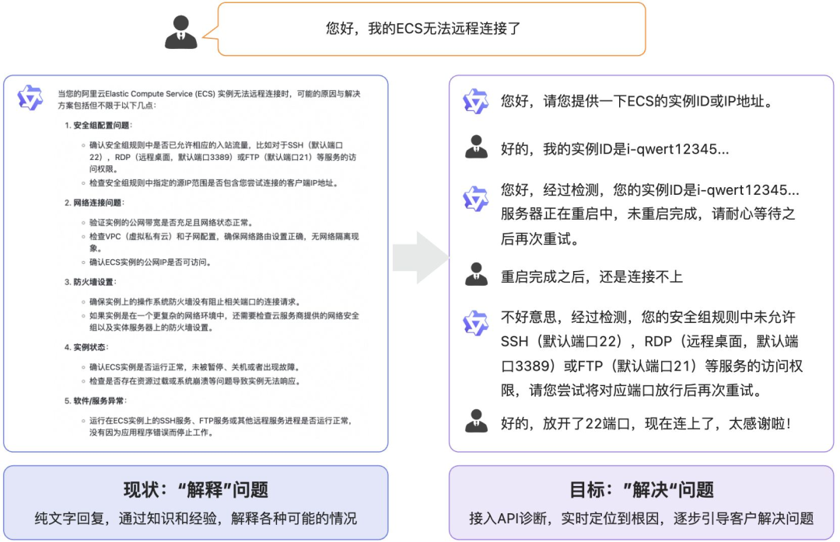Screen dimensions: 840x542
Task: Click the title '现状：“解释”问题'
Action: pyautogui.click(x=195, y=489)
